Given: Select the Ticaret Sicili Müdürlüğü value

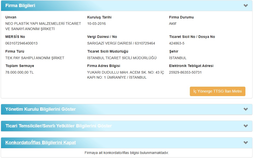Looking at the screenshot, I should 122,58.
